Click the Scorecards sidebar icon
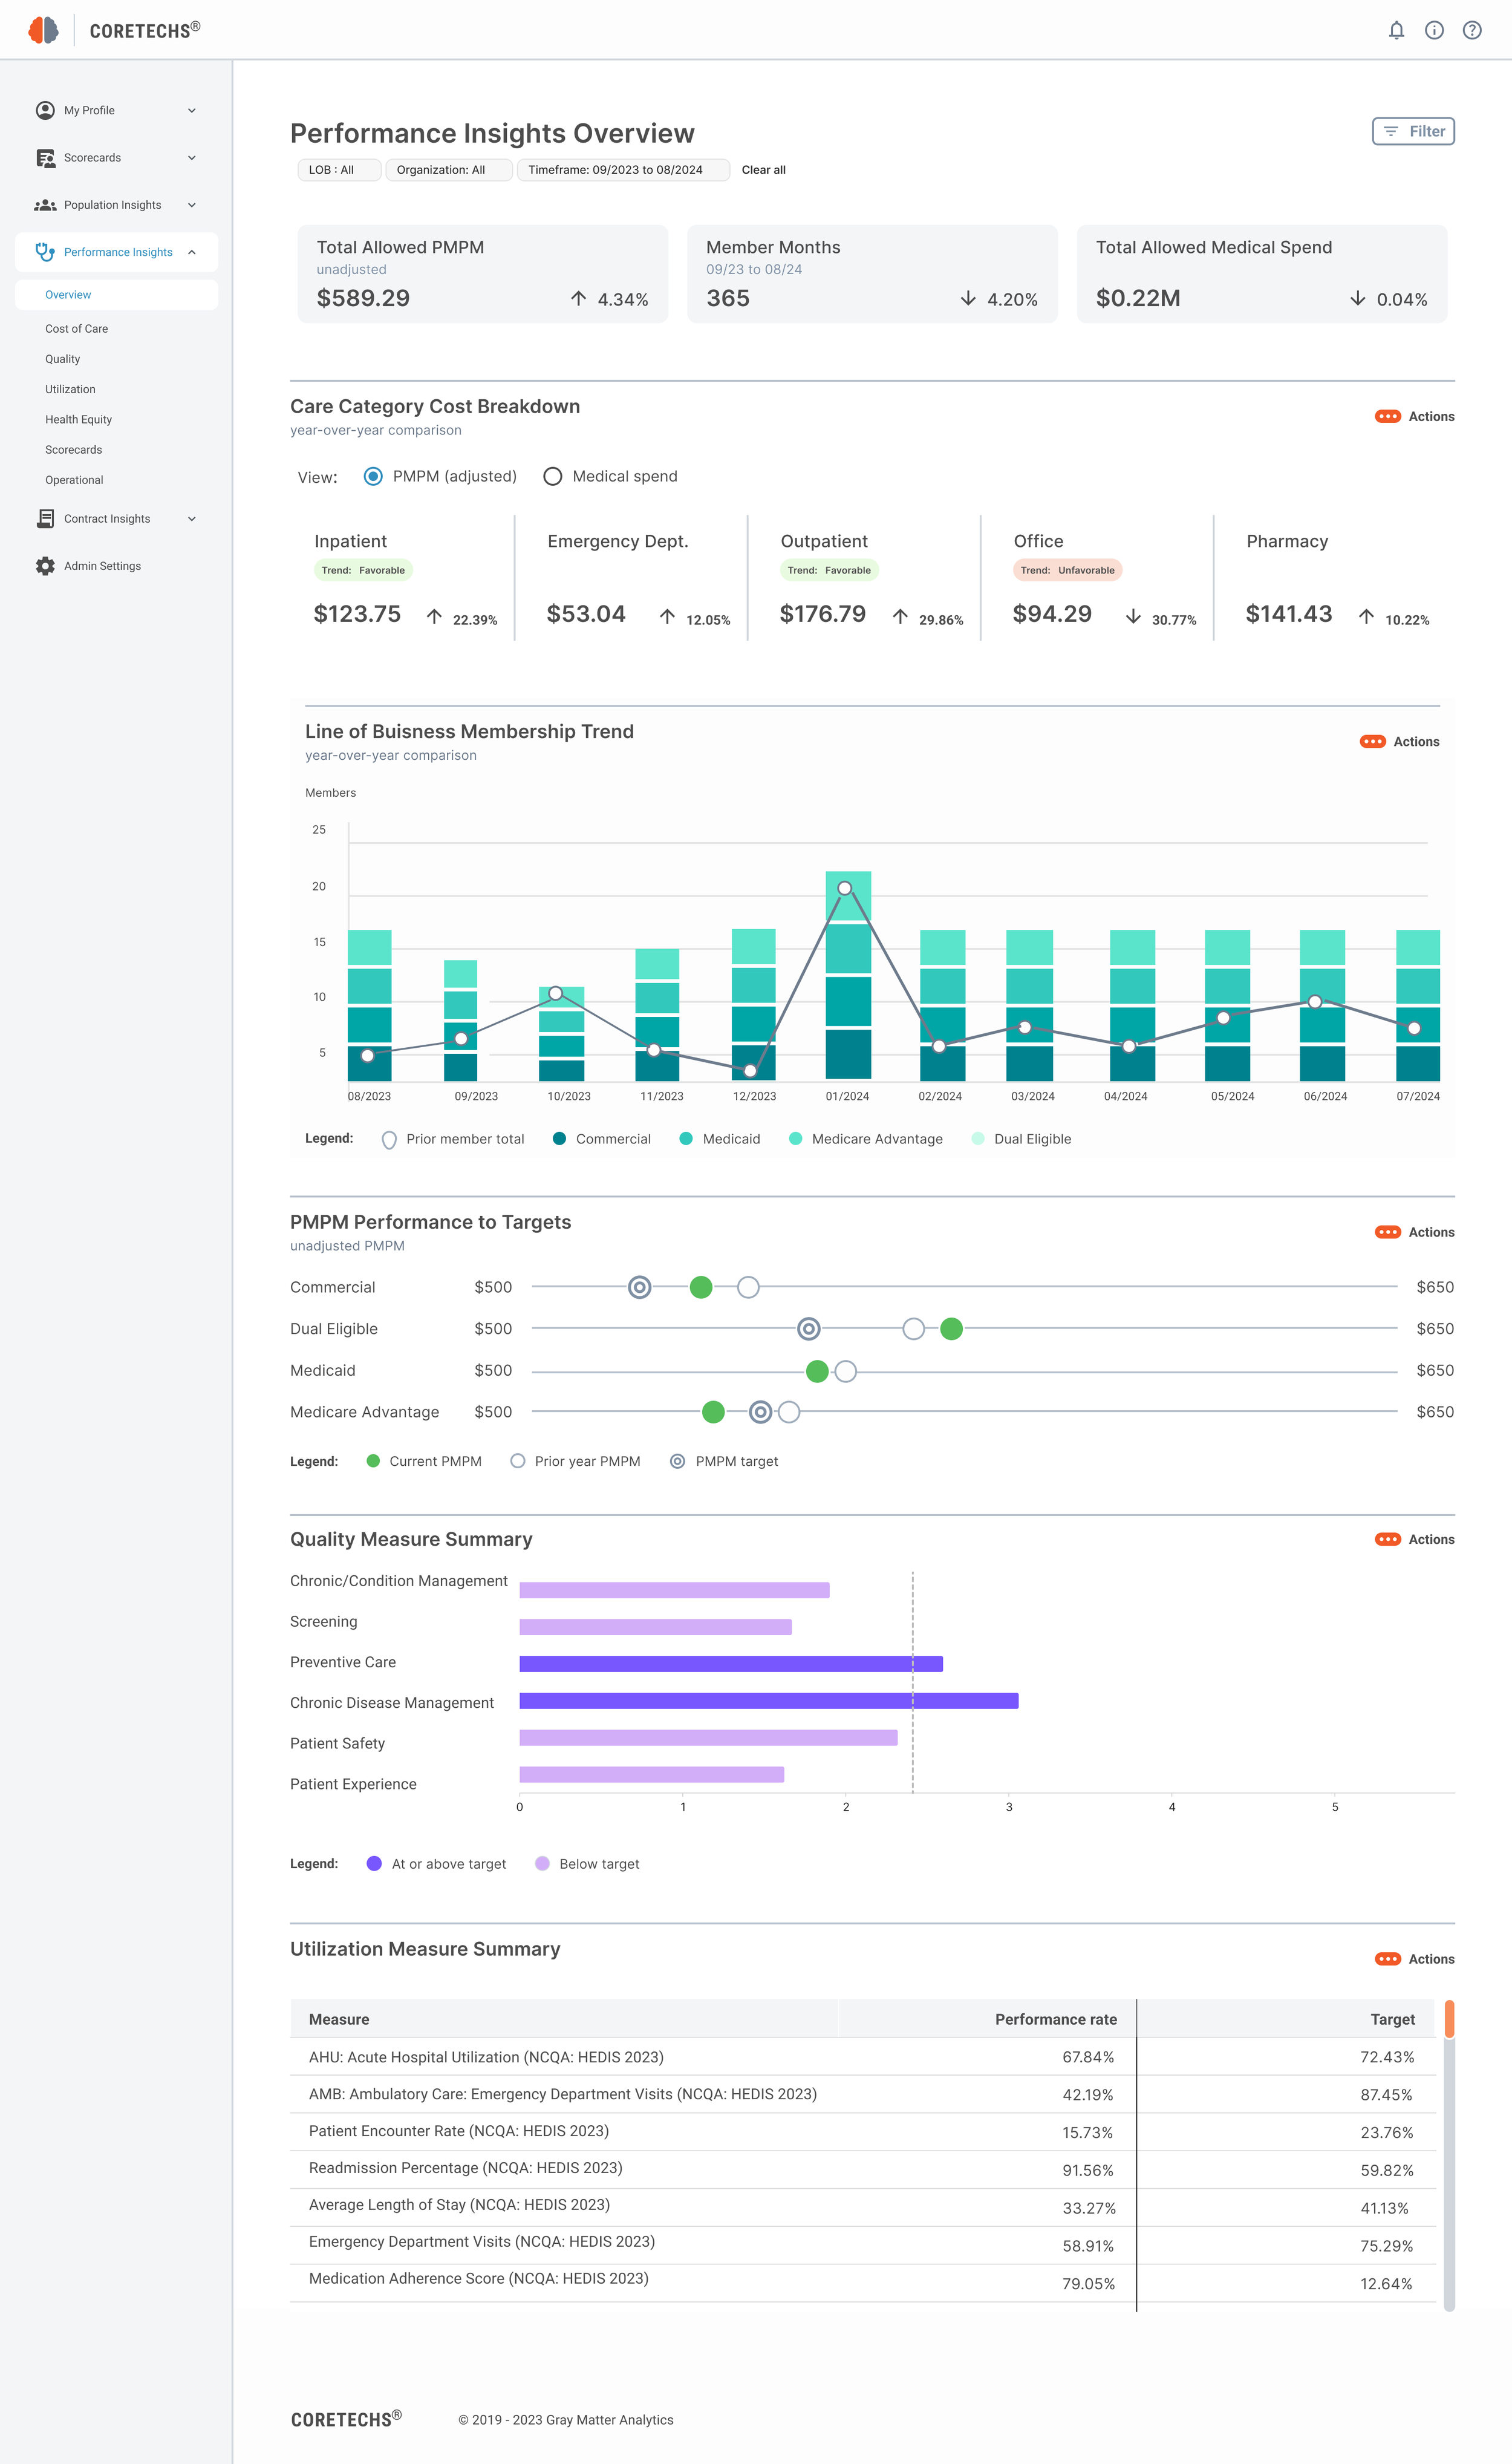Viewport: 1512px width, 2464px height. click(45, 158)
